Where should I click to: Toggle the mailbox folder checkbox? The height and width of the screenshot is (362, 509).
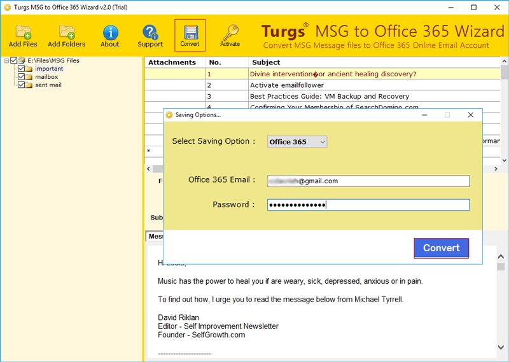coord(21,76)
